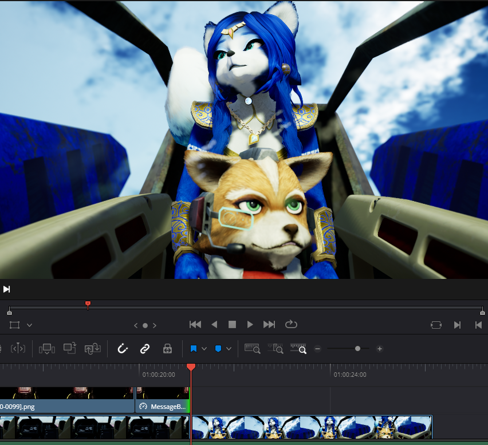The height and width of the screenshot is (445, 488).
Task: Click the viewer preview image
Action: coord(244,139)
